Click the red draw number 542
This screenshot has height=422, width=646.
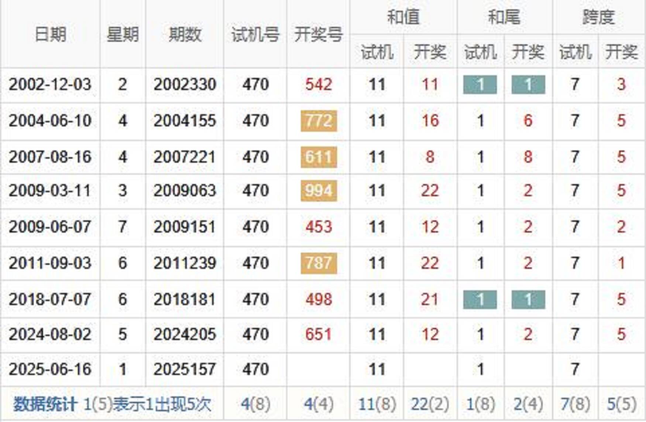pyautogui.click(x=319, y=85)
